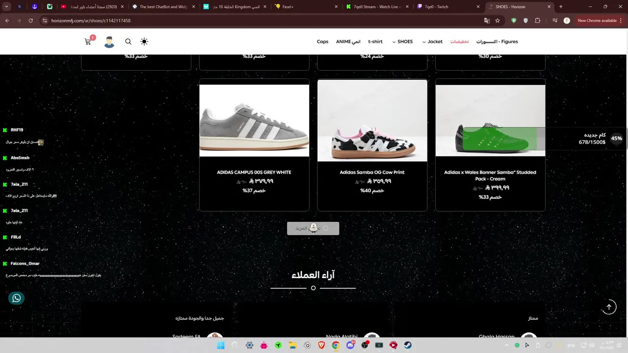
Task: Open a new browser tab with plus
Action: click(x=561, y=7)
